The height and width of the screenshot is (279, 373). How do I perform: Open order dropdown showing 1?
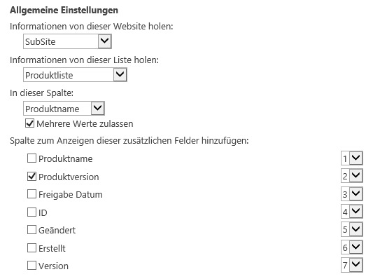352,158
